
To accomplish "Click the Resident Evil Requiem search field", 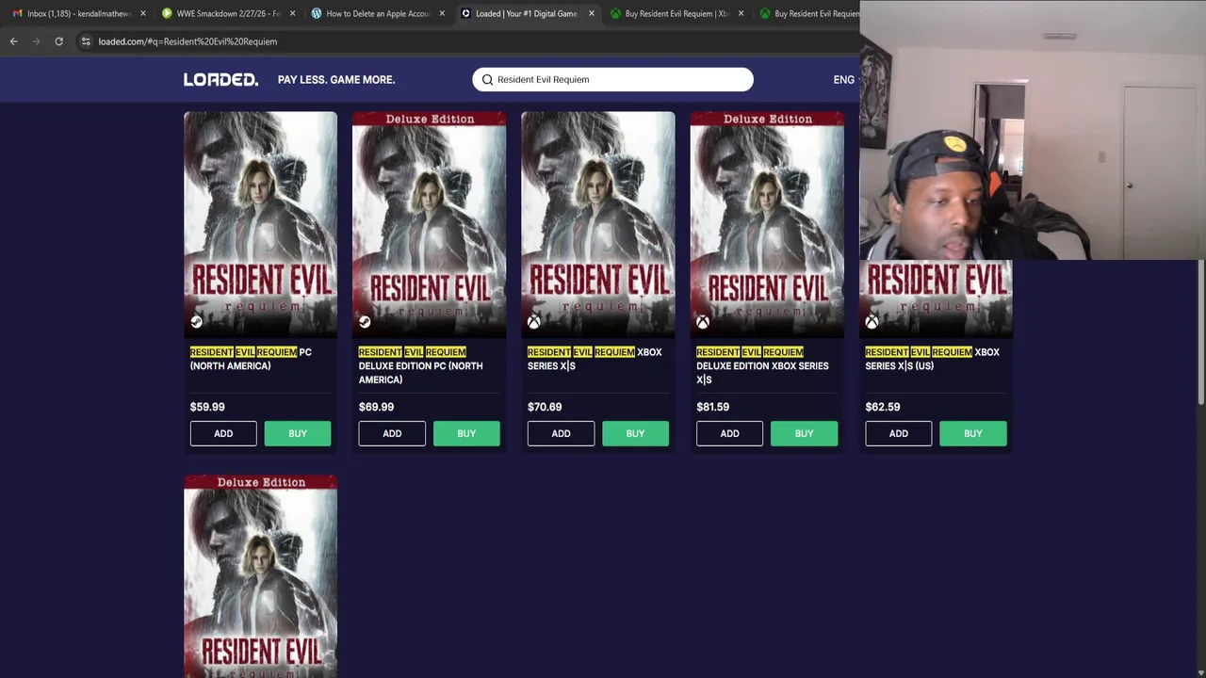I will 612,80.
